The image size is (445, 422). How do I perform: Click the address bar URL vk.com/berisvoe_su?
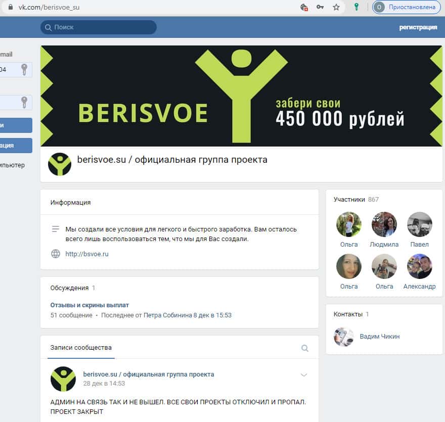(x=49, y=8)
